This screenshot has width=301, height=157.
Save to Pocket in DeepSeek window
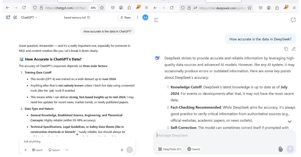pos(261,8)
